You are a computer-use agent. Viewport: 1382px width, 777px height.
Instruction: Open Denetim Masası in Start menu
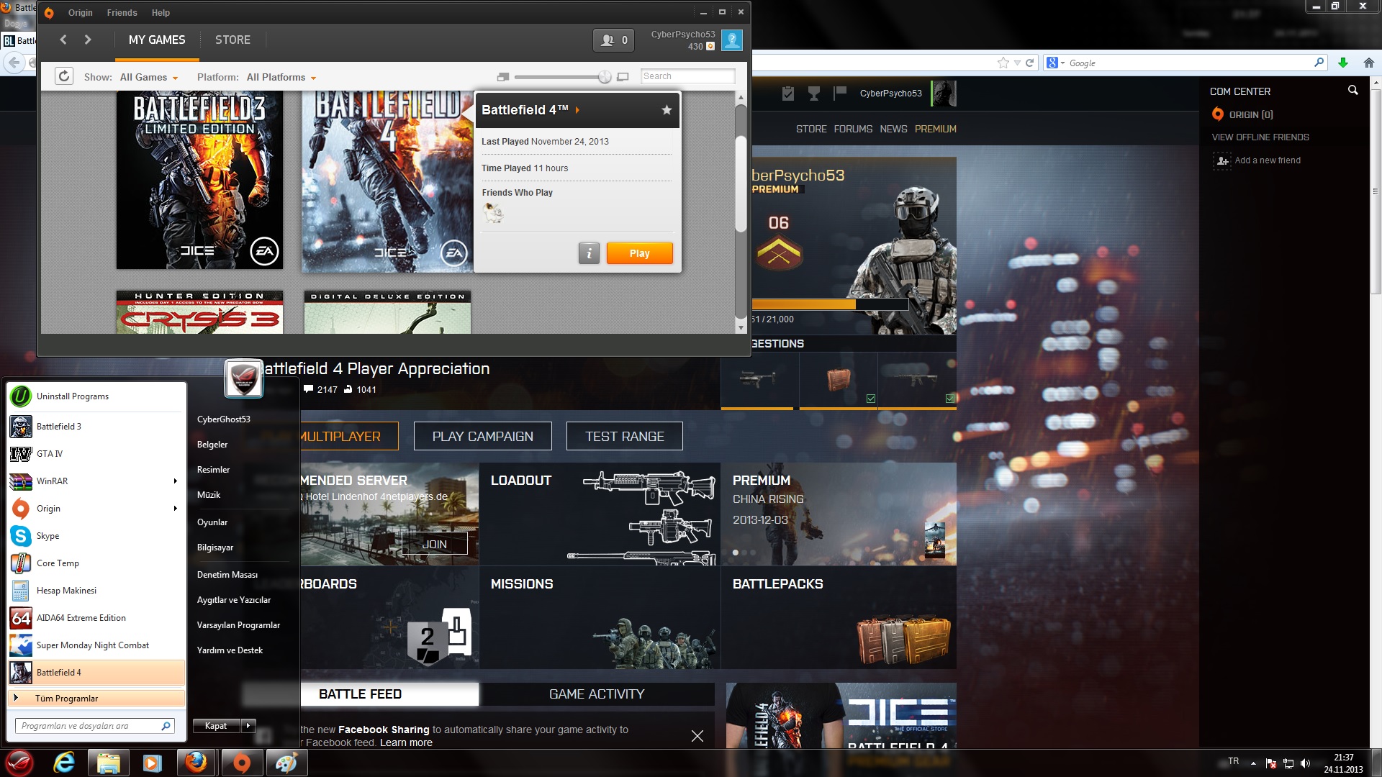pos(227,575)
